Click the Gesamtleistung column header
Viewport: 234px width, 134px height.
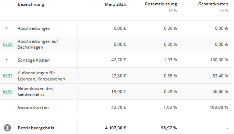161,4
